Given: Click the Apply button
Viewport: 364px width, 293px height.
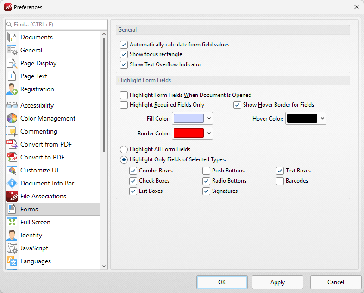Looking at the screenshot, I should point(278,282).
